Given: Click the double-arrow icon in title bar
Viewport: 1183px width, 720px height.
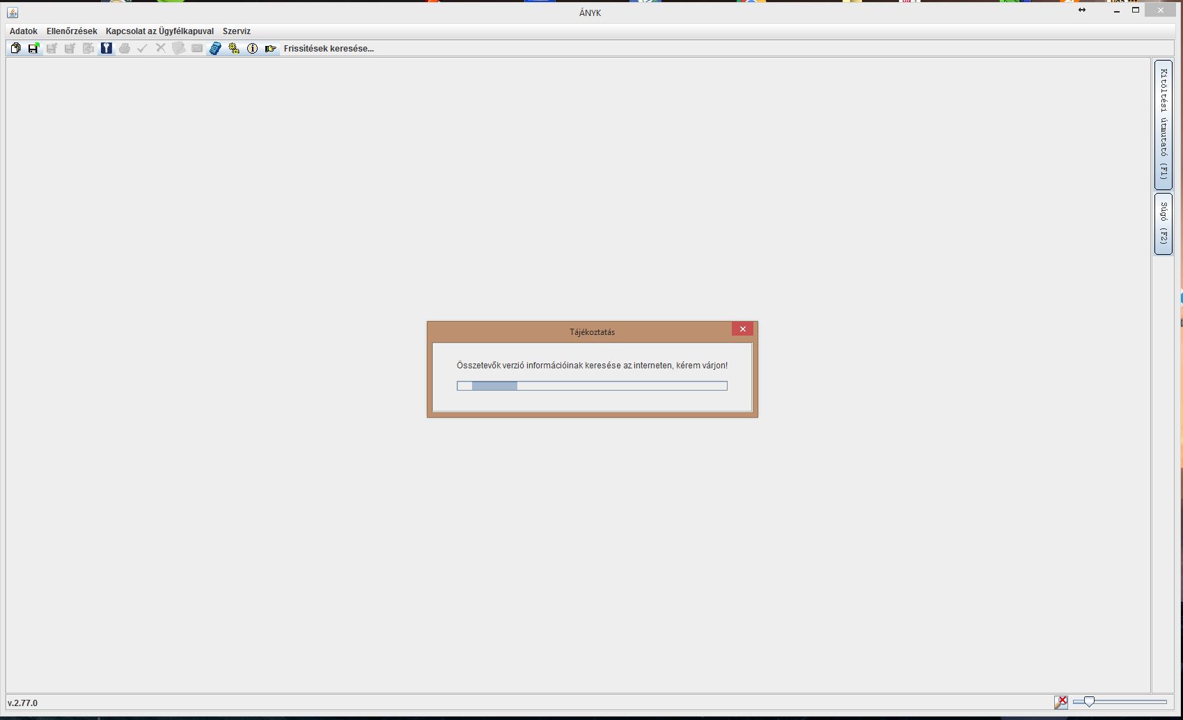Looking at the screenshot, I should click(1082, 10).
